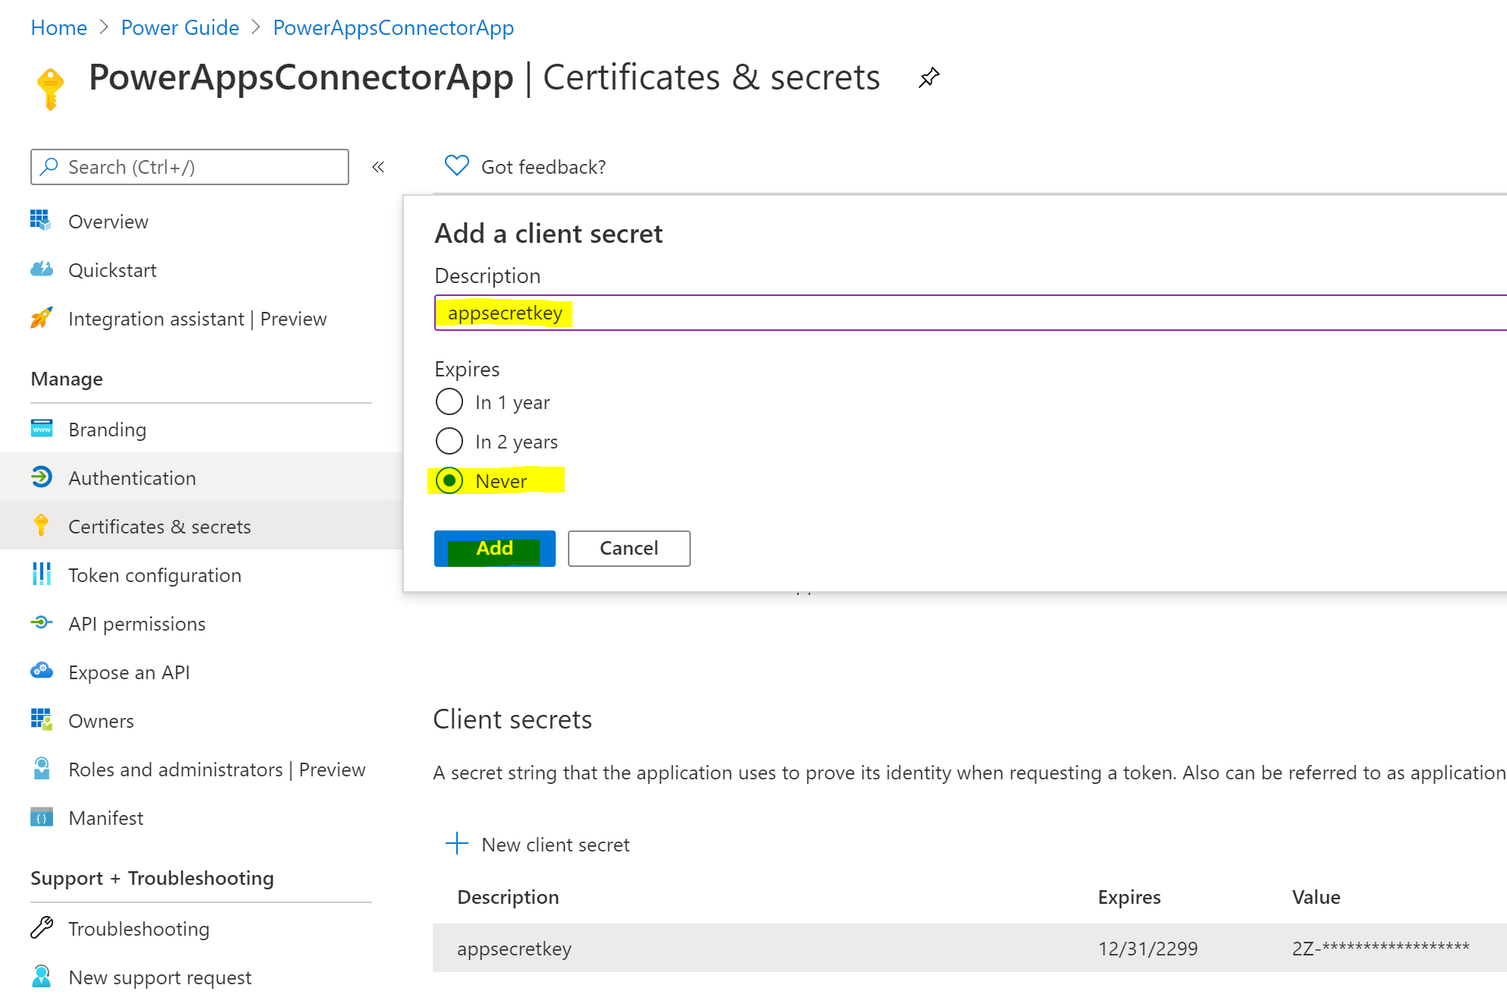The width and height of the screenshot is (1507, 1004).
Task: Click breadcrumb chevron after Power Guide
Action: point(256,28)
